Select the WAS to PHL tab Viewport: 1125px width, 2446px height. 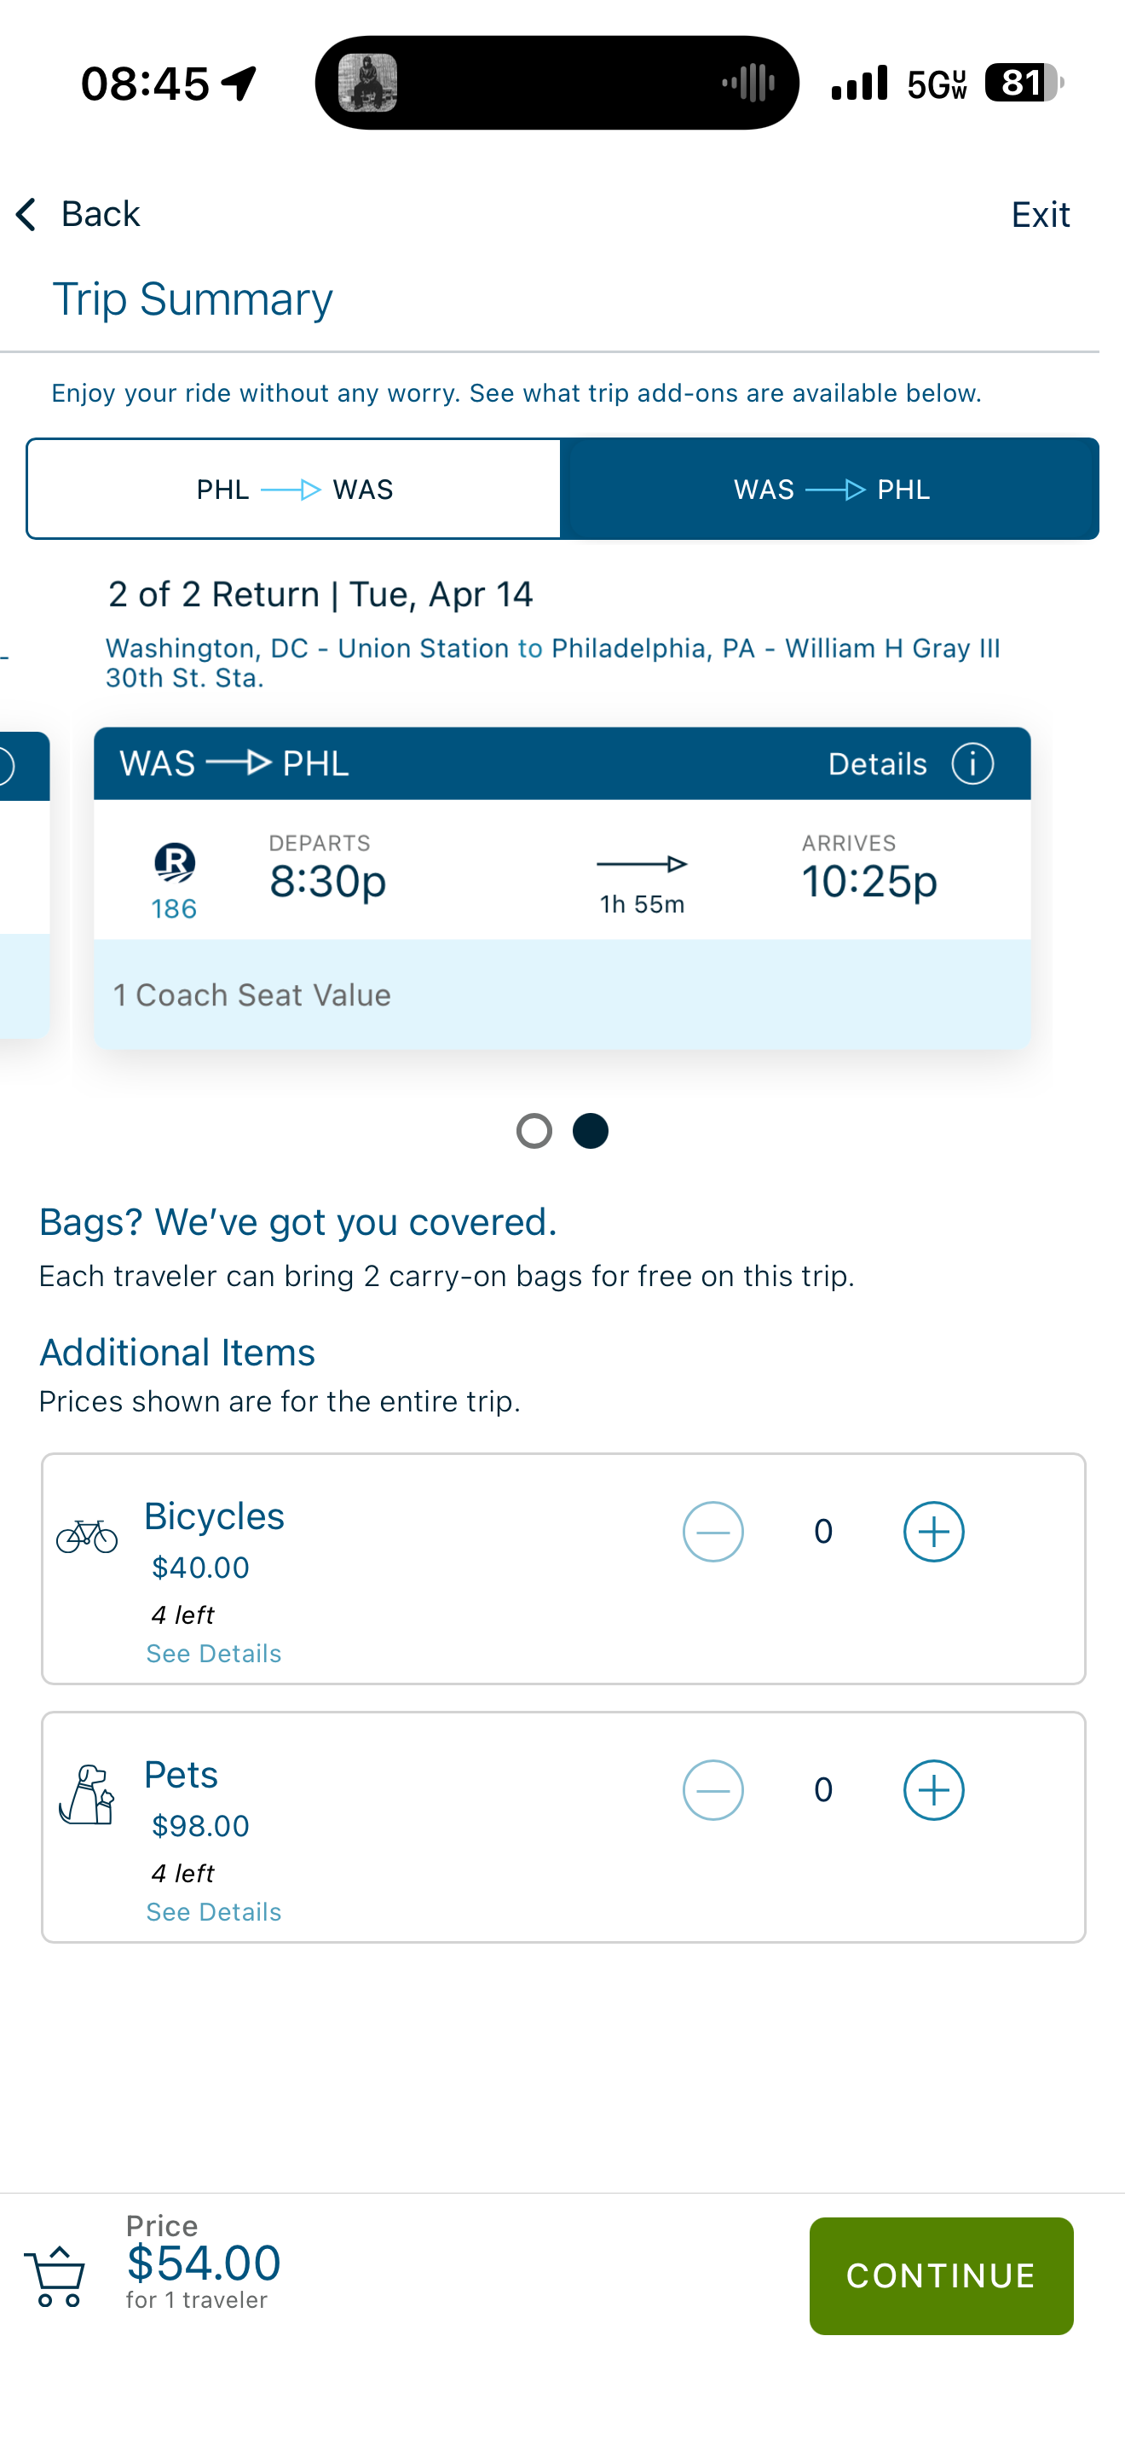[x=830, y=489]
